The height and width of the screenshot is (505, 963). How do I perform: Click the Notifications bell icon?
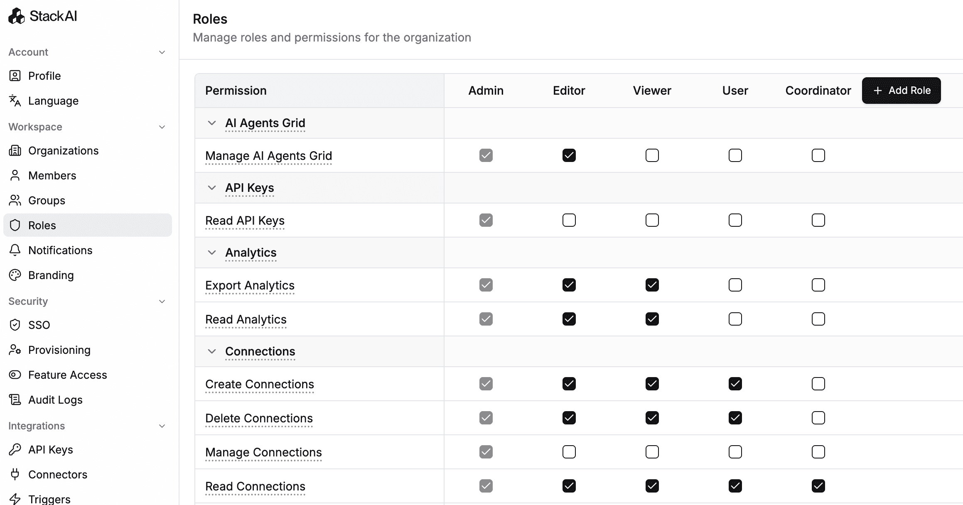(15, 250)
